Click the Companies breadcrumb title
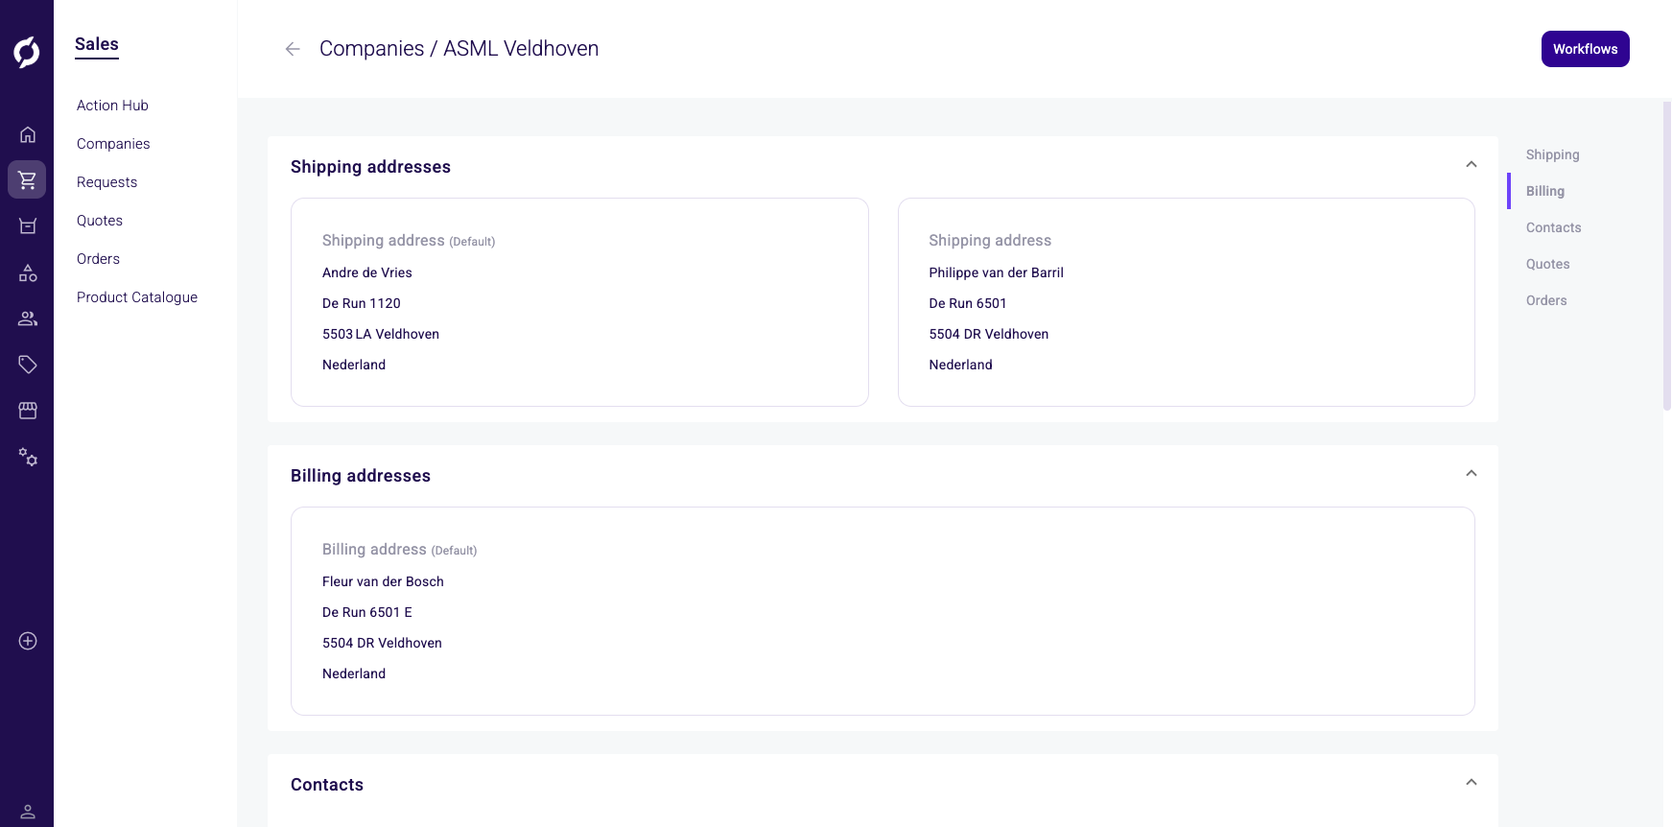The width and height of the screenshot is (1672, 827). [x=371, y=49]
